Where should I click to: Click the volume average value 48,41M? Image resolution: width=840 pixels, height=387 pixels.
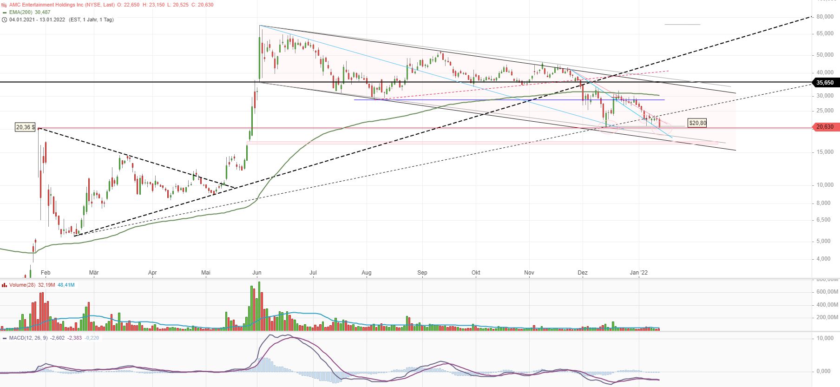pyautogui.click(x=66, y=285)
